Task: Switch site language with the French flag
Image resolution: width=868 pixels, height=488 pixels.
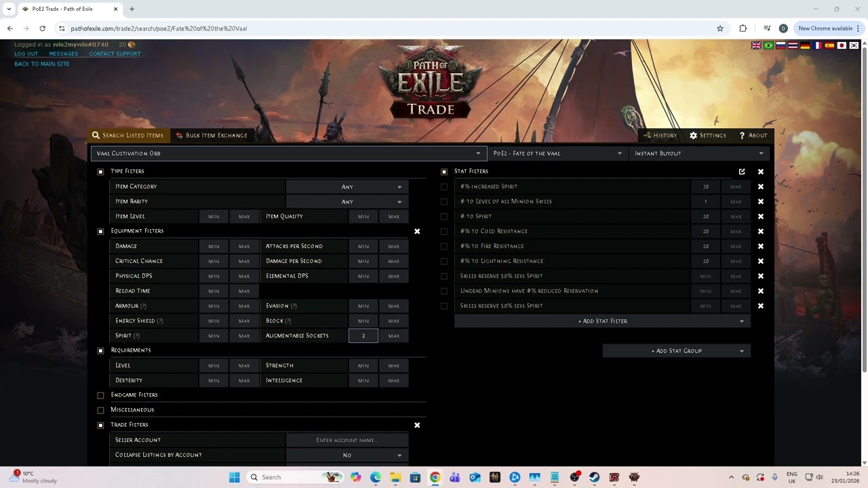Action: (817, 45)
